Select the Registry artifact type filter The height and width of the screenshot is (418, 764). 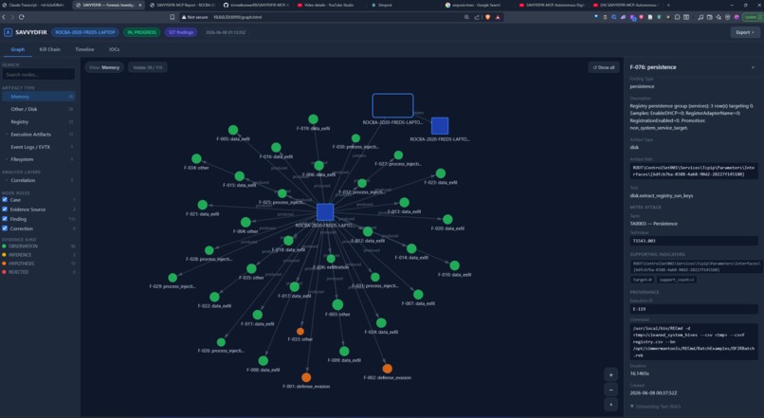pyautogui.click(x=38, y=121)
